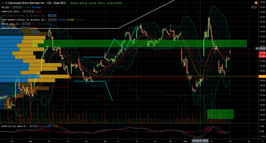Hide the MACD (12, 26, close, 9) indicator
Screen dimensions: 266x143
pos(31,126)
